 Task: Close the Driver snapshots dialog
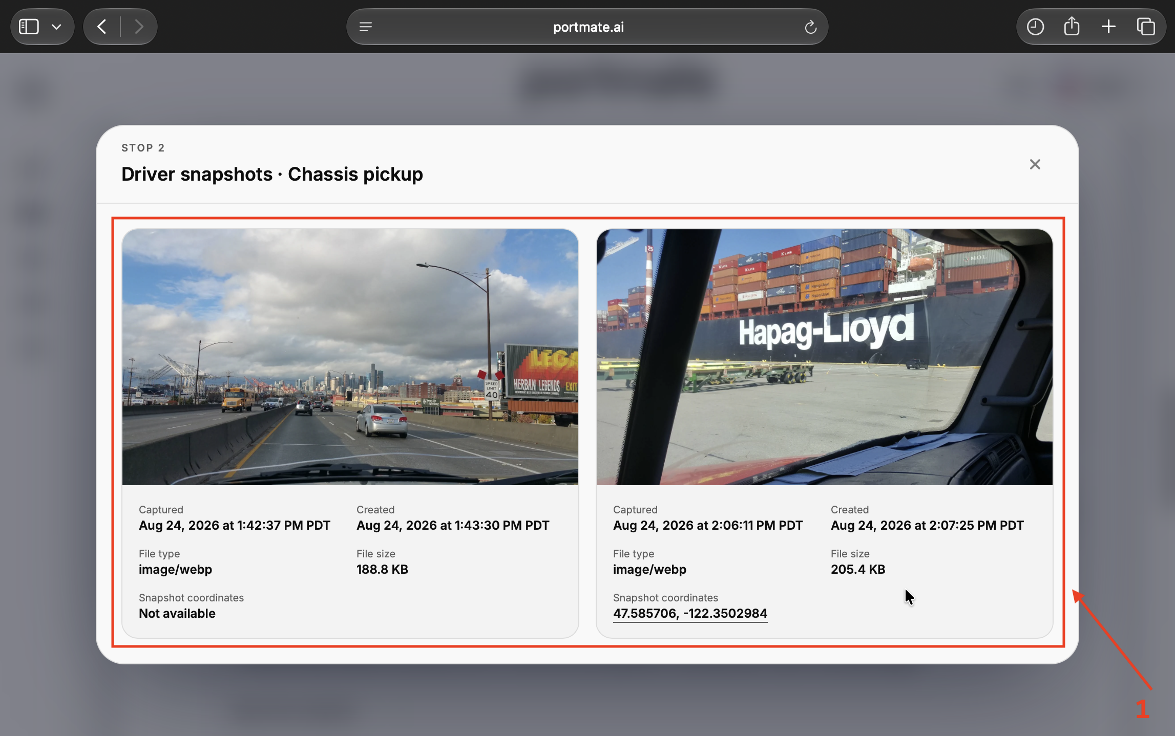pyautogui.click(x=1035, y=164)
